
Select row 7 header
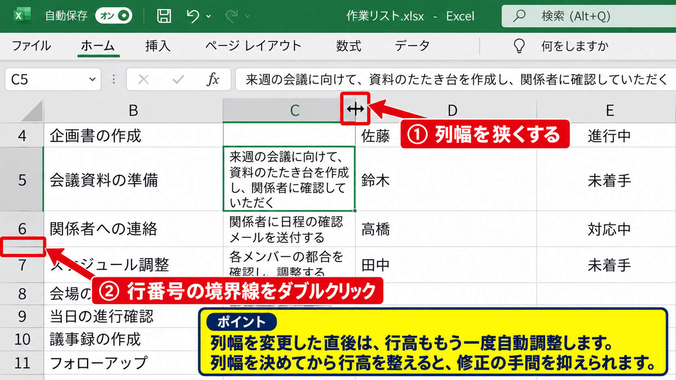pyautogui.click(x=22, y=265)
